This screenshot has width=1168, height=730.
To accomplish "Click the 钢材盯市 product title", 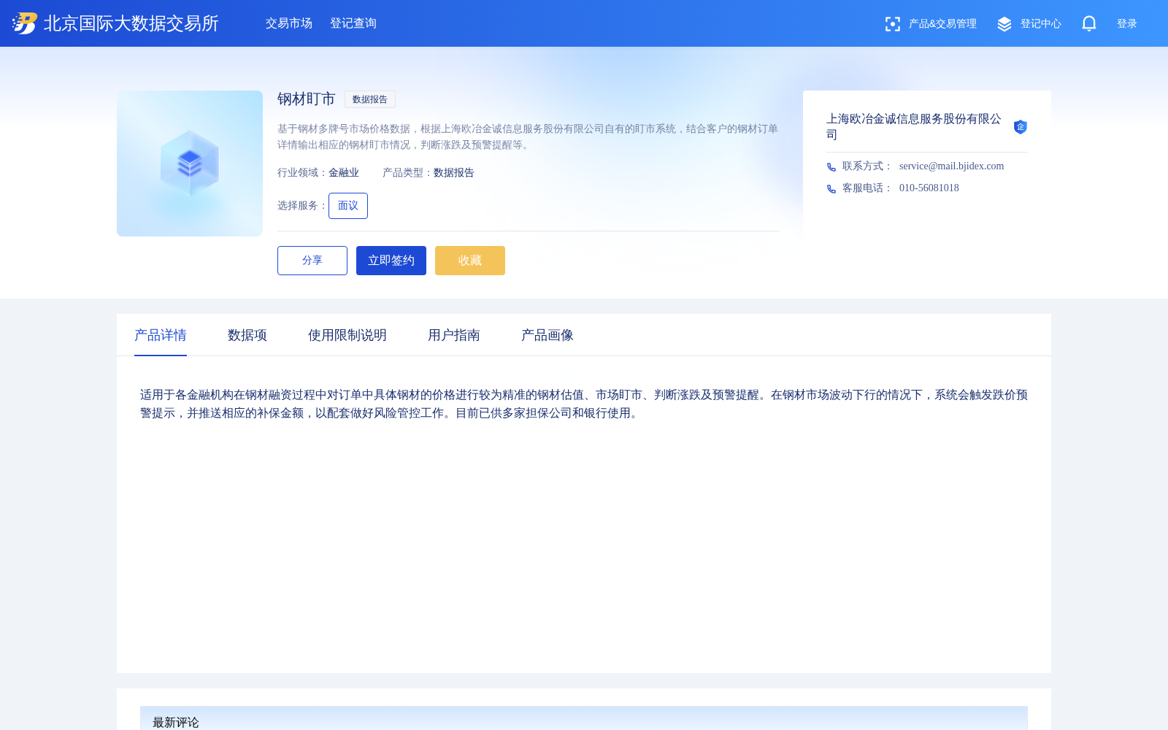I will [x=307, y=99].
